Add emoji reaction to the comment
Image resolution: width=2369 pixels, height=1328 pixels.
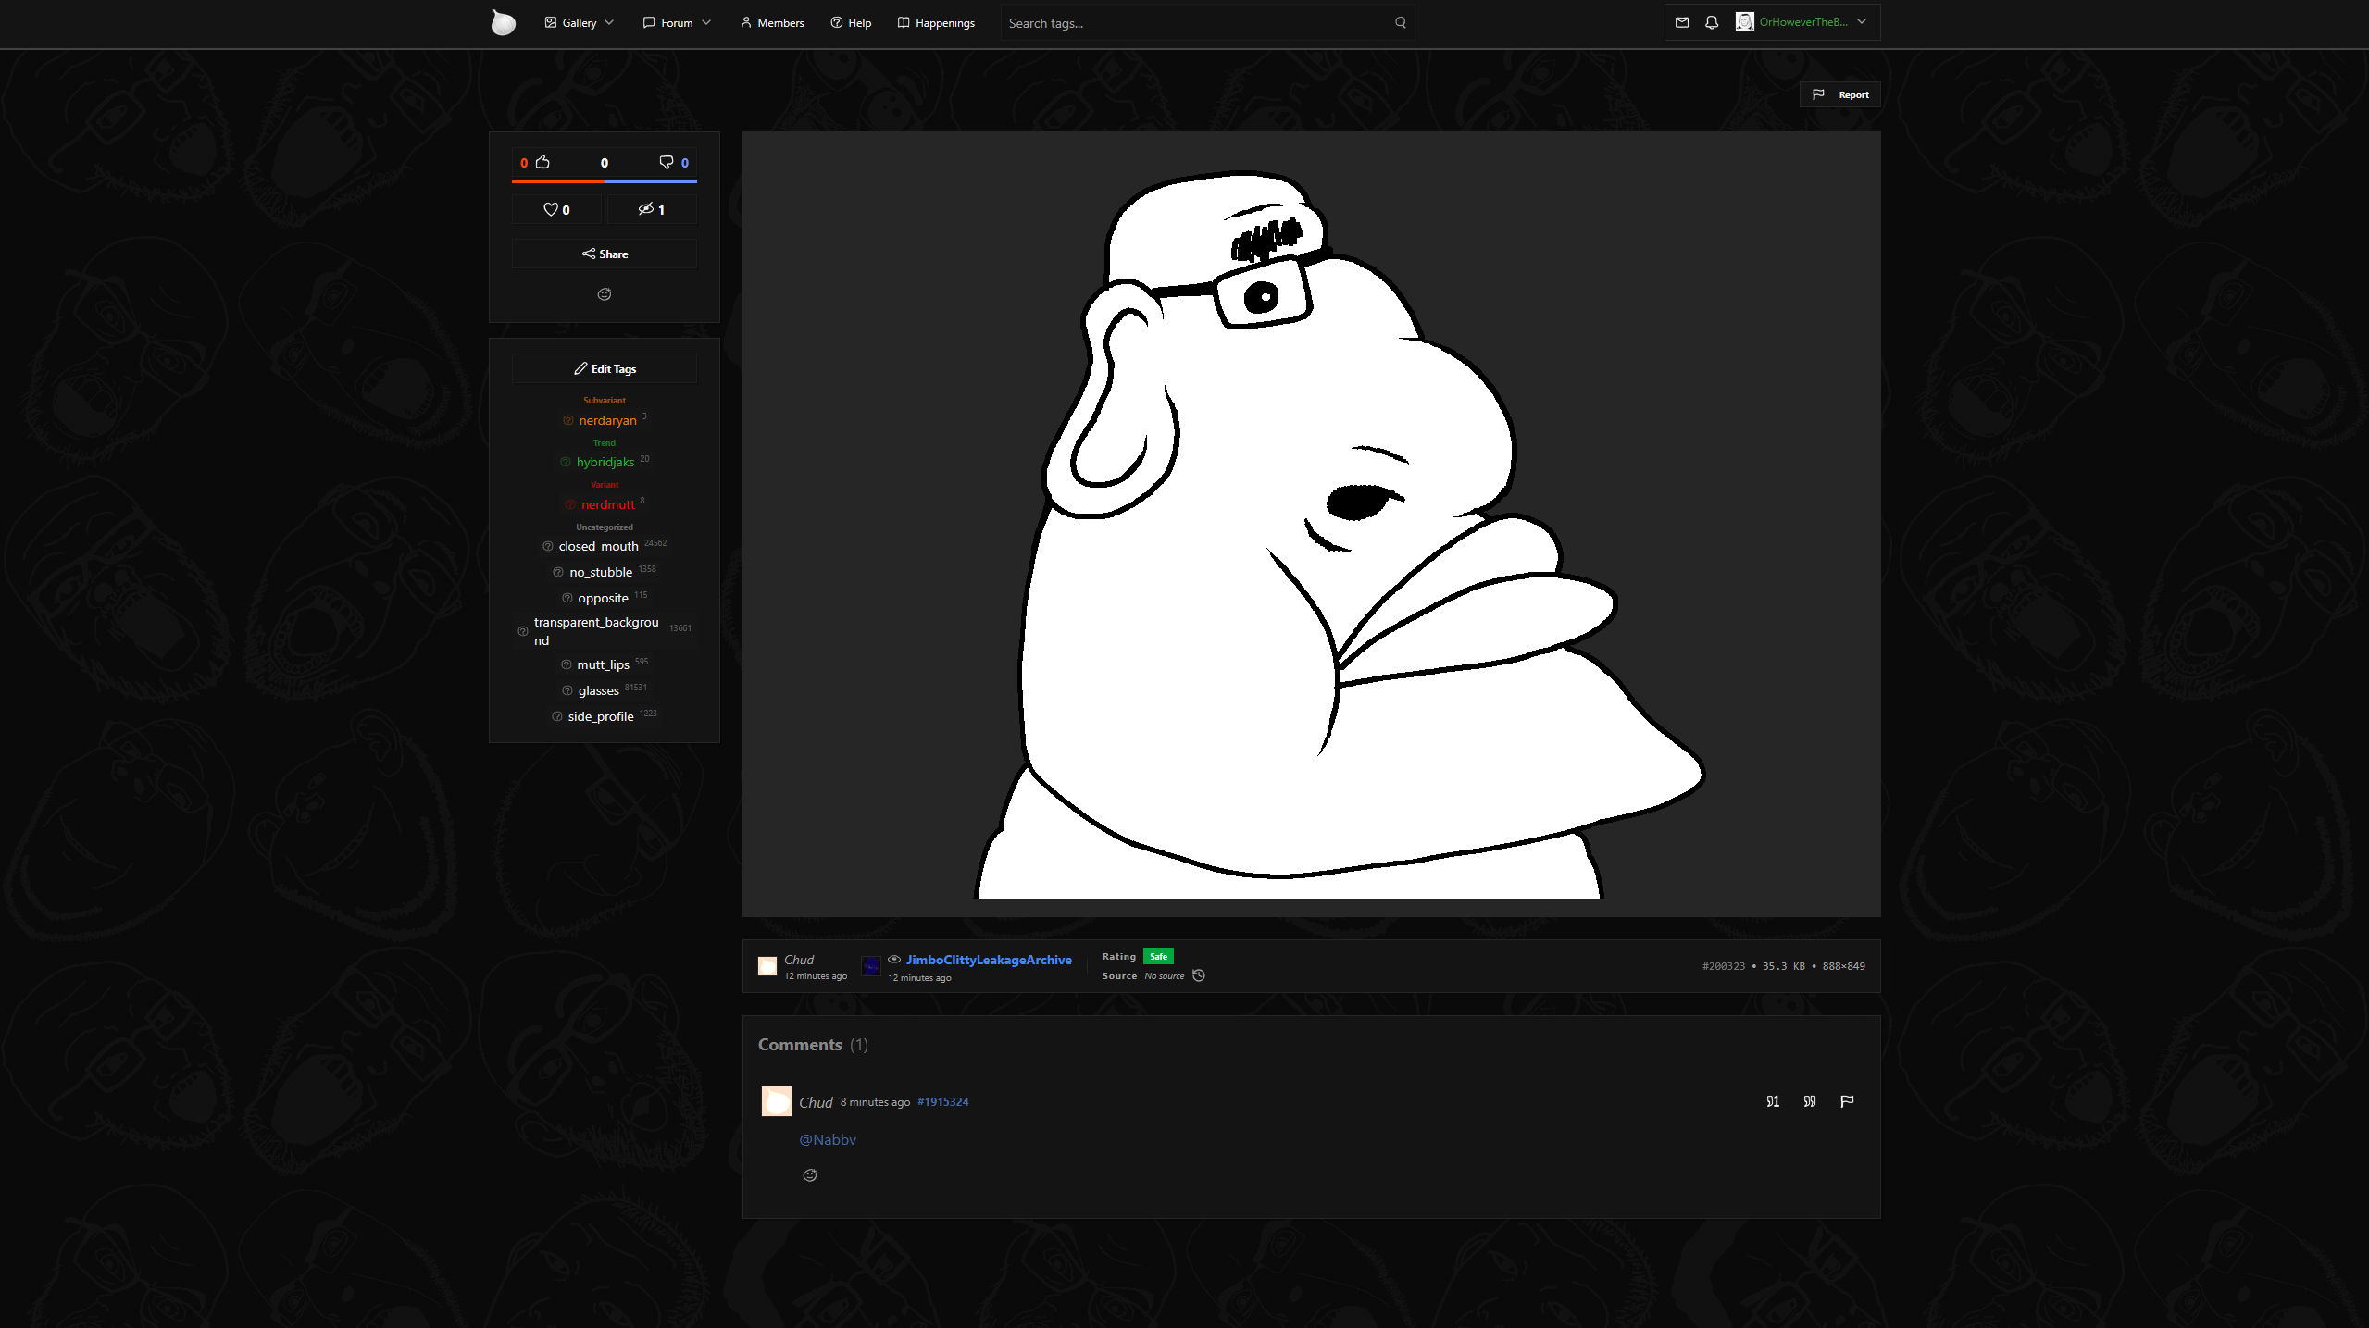point(810,1175)
